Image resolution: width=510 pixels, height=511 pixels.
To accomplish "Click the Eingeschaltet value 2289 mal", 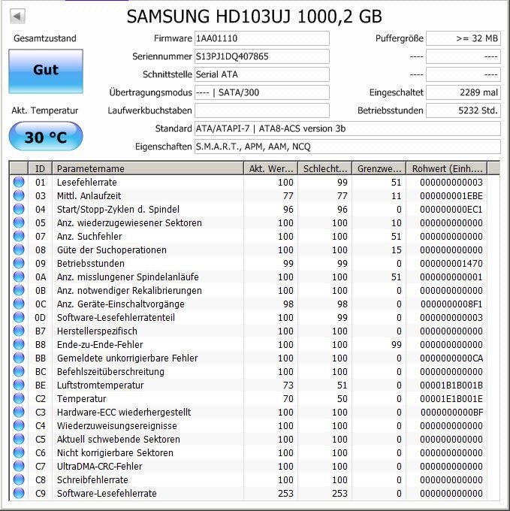I will click(x=463, y=92).
